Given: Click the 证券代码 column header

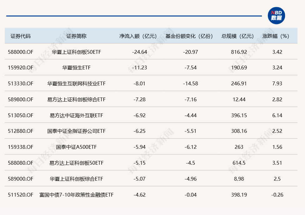Looking at the screenshot, I should tap(21, 36).
